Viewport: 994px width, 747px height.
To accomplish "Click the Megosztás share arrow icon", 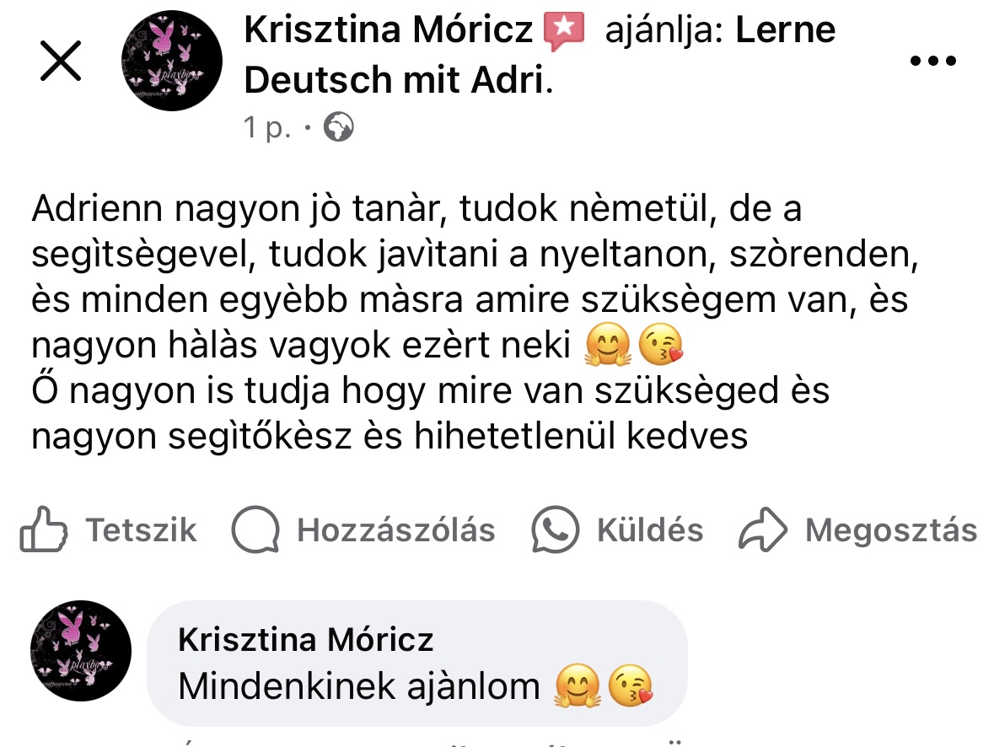I will point(762,529).
